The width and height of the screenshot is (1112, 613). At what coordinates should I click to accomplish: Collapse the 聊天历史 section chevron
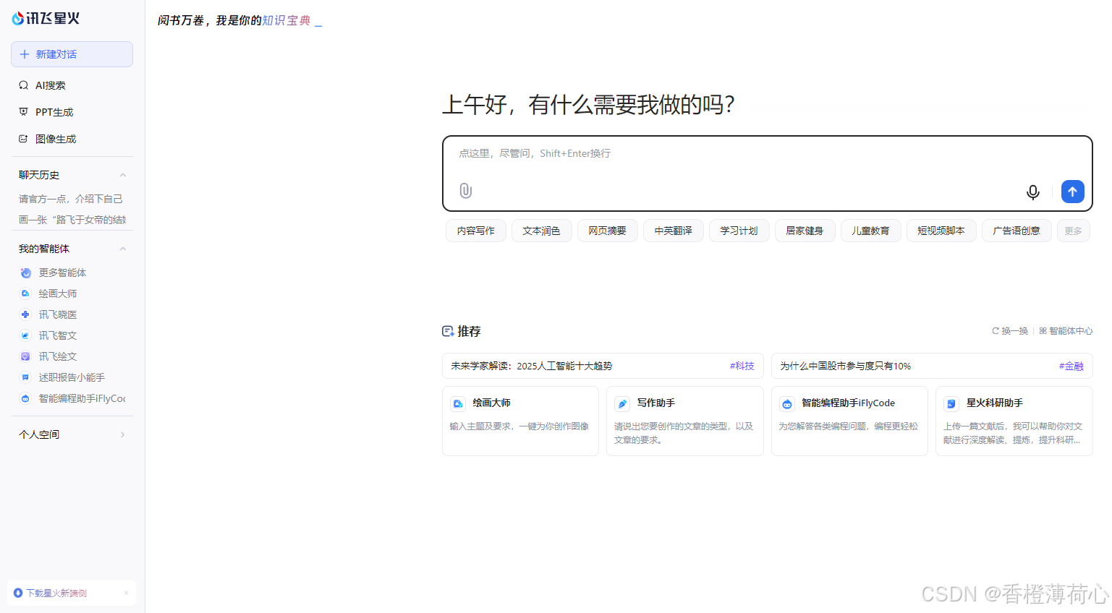(x=123, y=175)
